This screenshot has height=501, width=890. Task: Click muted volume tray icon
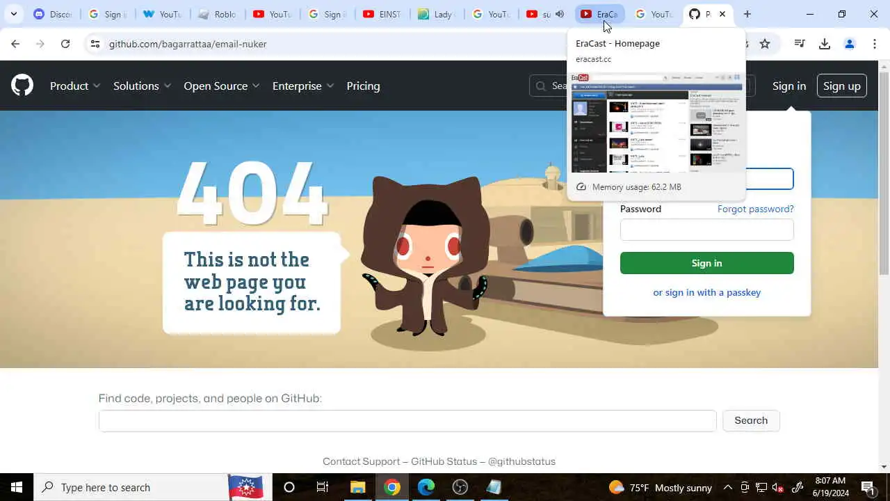point(778,487)
